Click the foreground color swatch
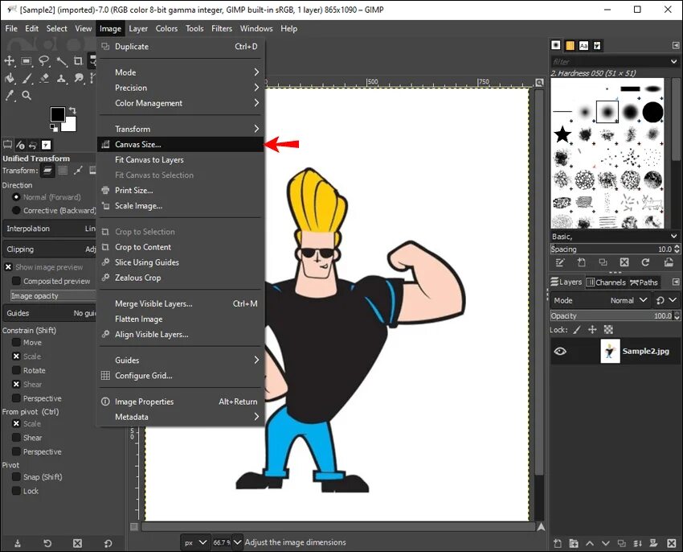 point(57,114)
